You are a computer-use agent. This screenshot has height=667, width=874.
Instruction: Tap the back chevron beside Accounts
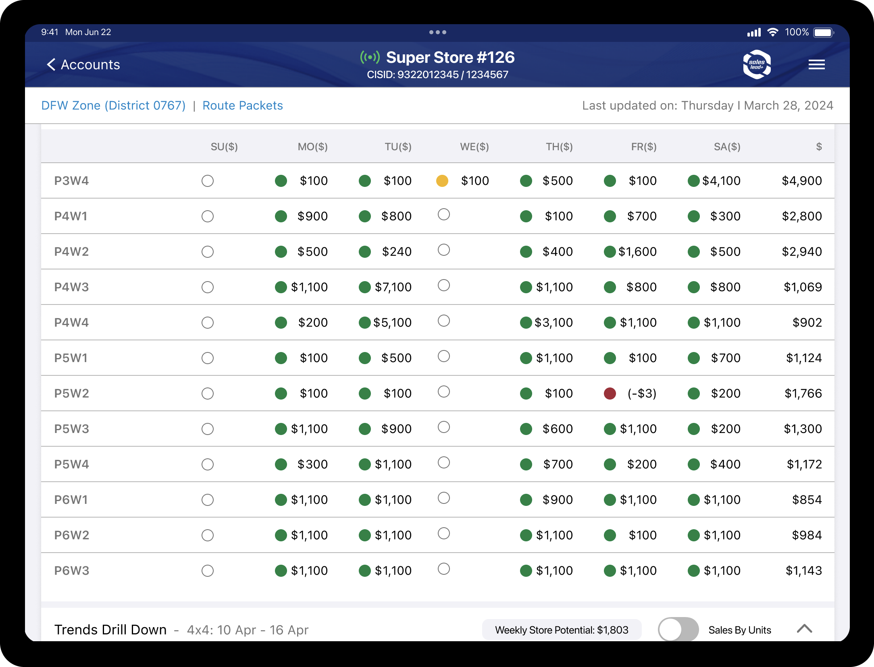point(51,64)
